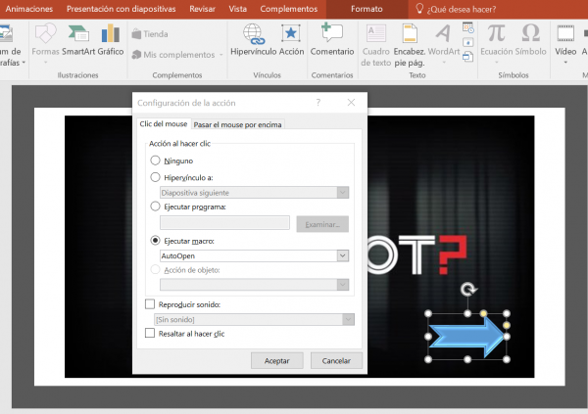
Task: Insert an Ecuación
Action: click(x=497, y=42)
